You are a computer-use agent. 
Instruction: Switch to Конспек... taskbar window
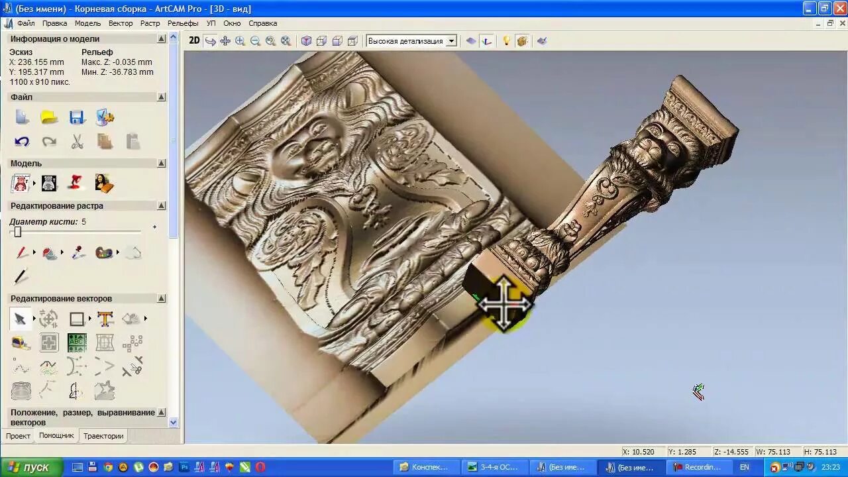(425, 467)
